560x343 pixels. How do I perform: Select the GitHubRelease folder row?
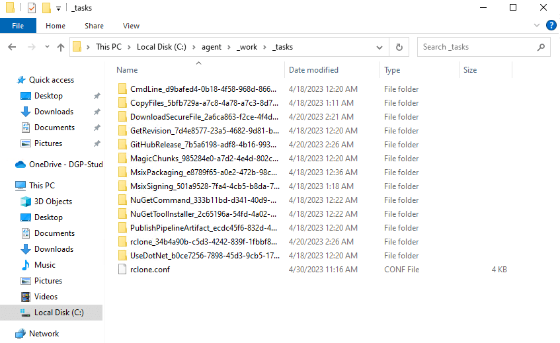click(204, 145)
